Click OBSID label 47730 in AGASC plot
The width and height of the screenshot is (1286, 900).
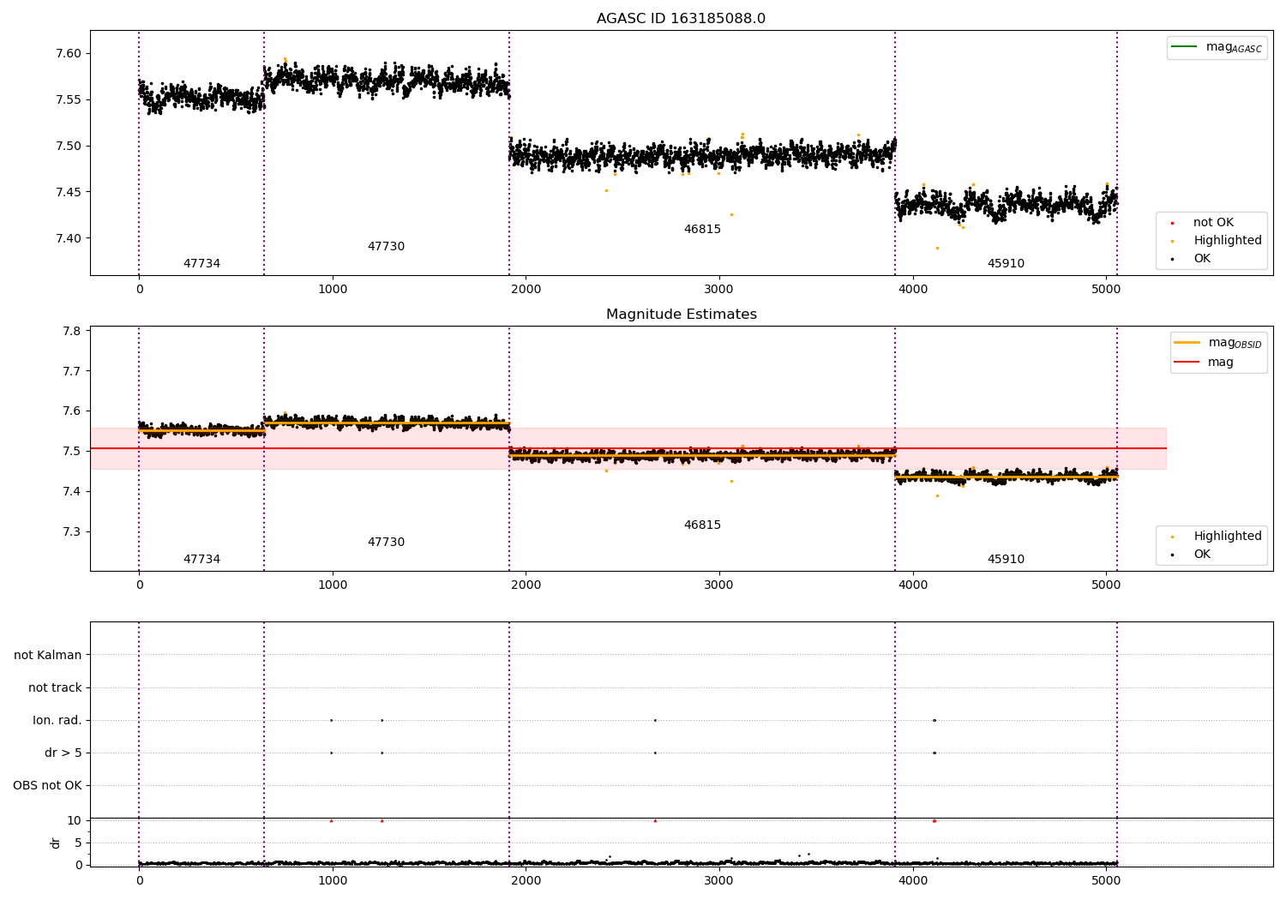(386, 247)
